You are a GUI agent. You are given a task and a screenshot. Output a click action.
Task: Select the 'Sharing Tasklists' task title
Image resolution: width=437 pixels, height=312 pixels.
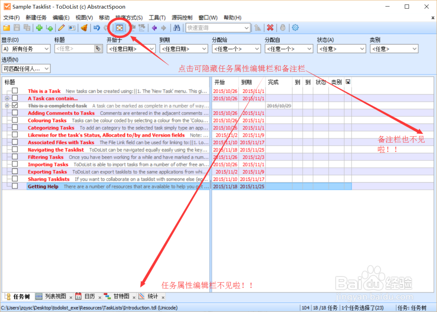point(49,179)
